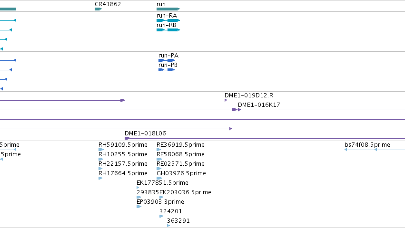Select RE58068.5prime EST label

coord(180,154)
